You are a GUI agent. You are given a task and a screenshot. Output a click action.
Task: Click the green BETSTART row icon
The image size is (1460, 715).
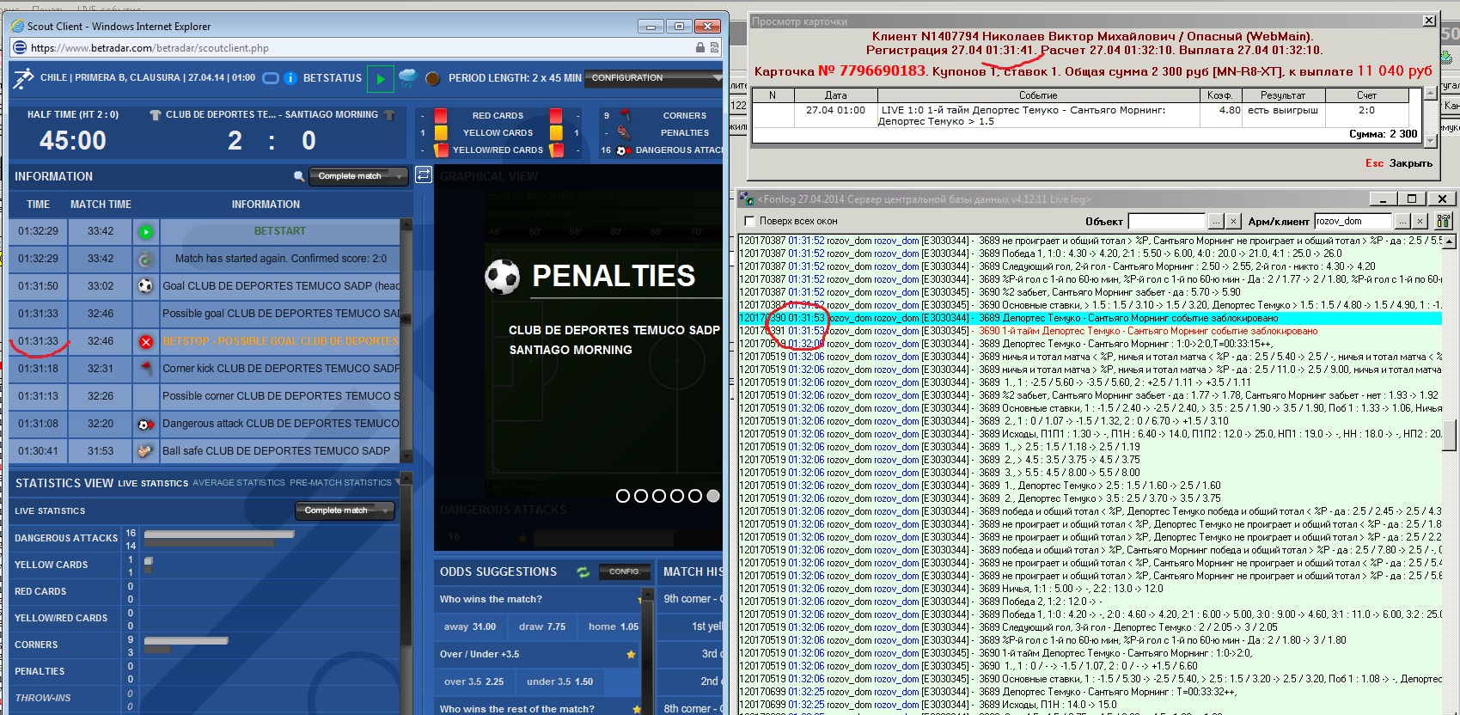coord(146,231)
